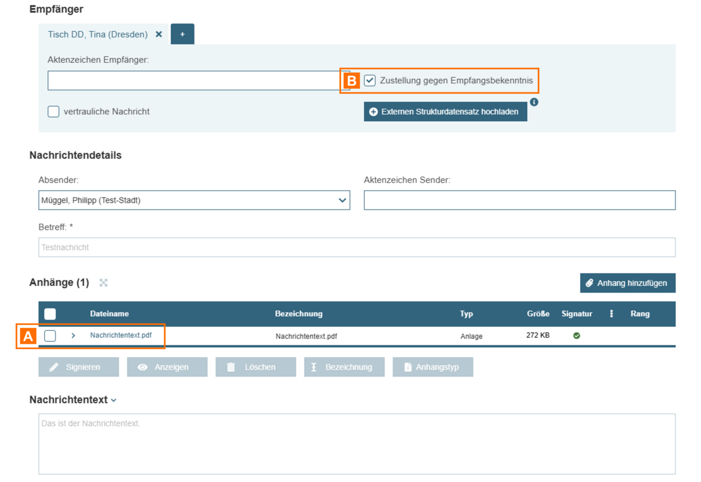Click the expand icon next to Anhänge (1)
Screen dimensions: 701x482
[x=104, y=283]
